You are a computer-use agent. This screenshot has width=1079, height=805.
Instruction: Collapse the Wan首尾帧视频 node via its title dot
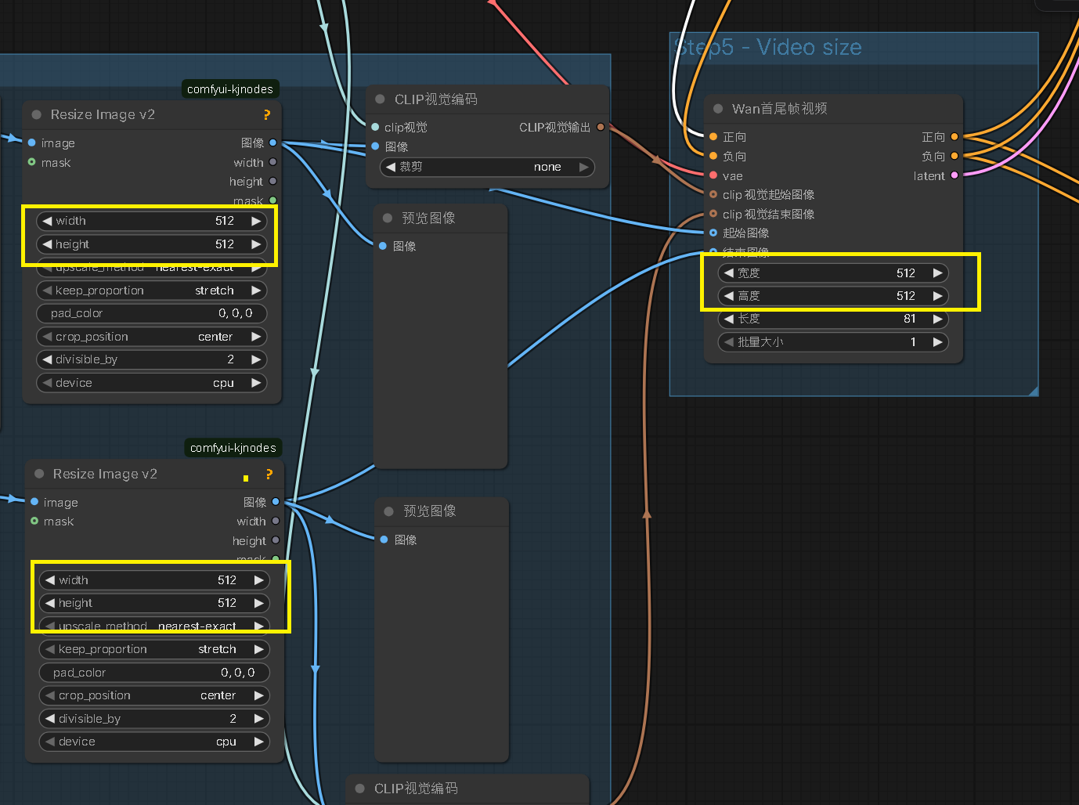point(718,109)
